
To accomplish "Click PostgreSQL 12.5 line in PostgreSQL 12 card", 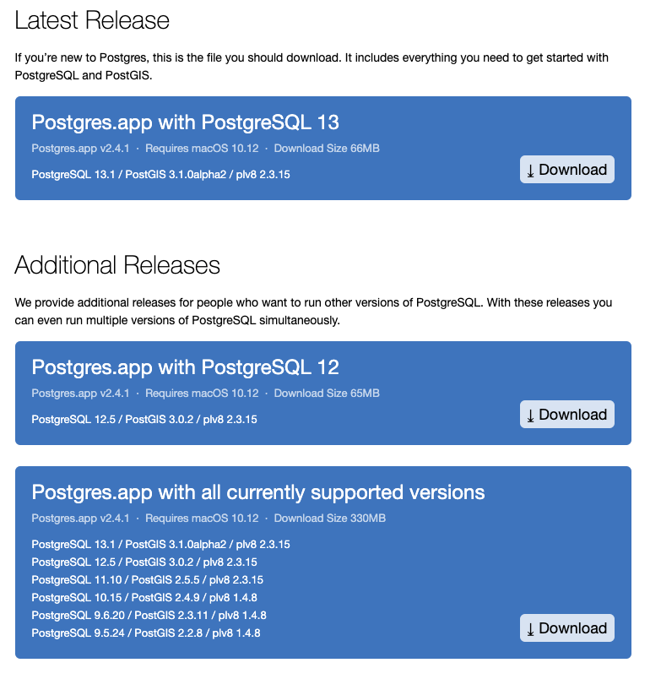I will pyautogui.click(x=144, y=420).
